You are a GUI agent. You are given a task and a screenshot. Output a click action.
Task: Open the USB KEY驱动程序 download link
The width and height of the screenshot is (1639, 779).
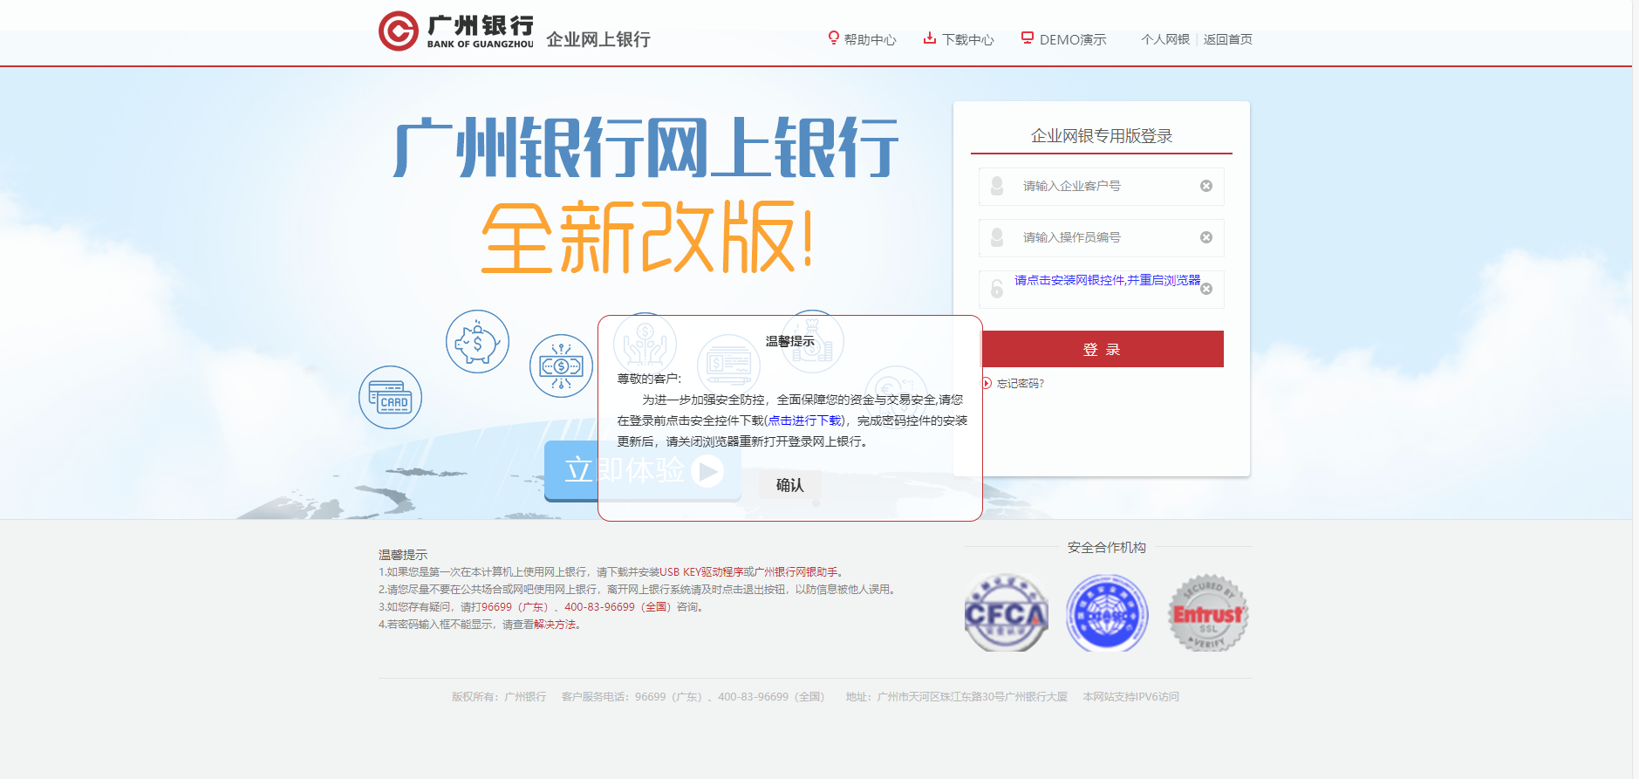coord(701,572)
